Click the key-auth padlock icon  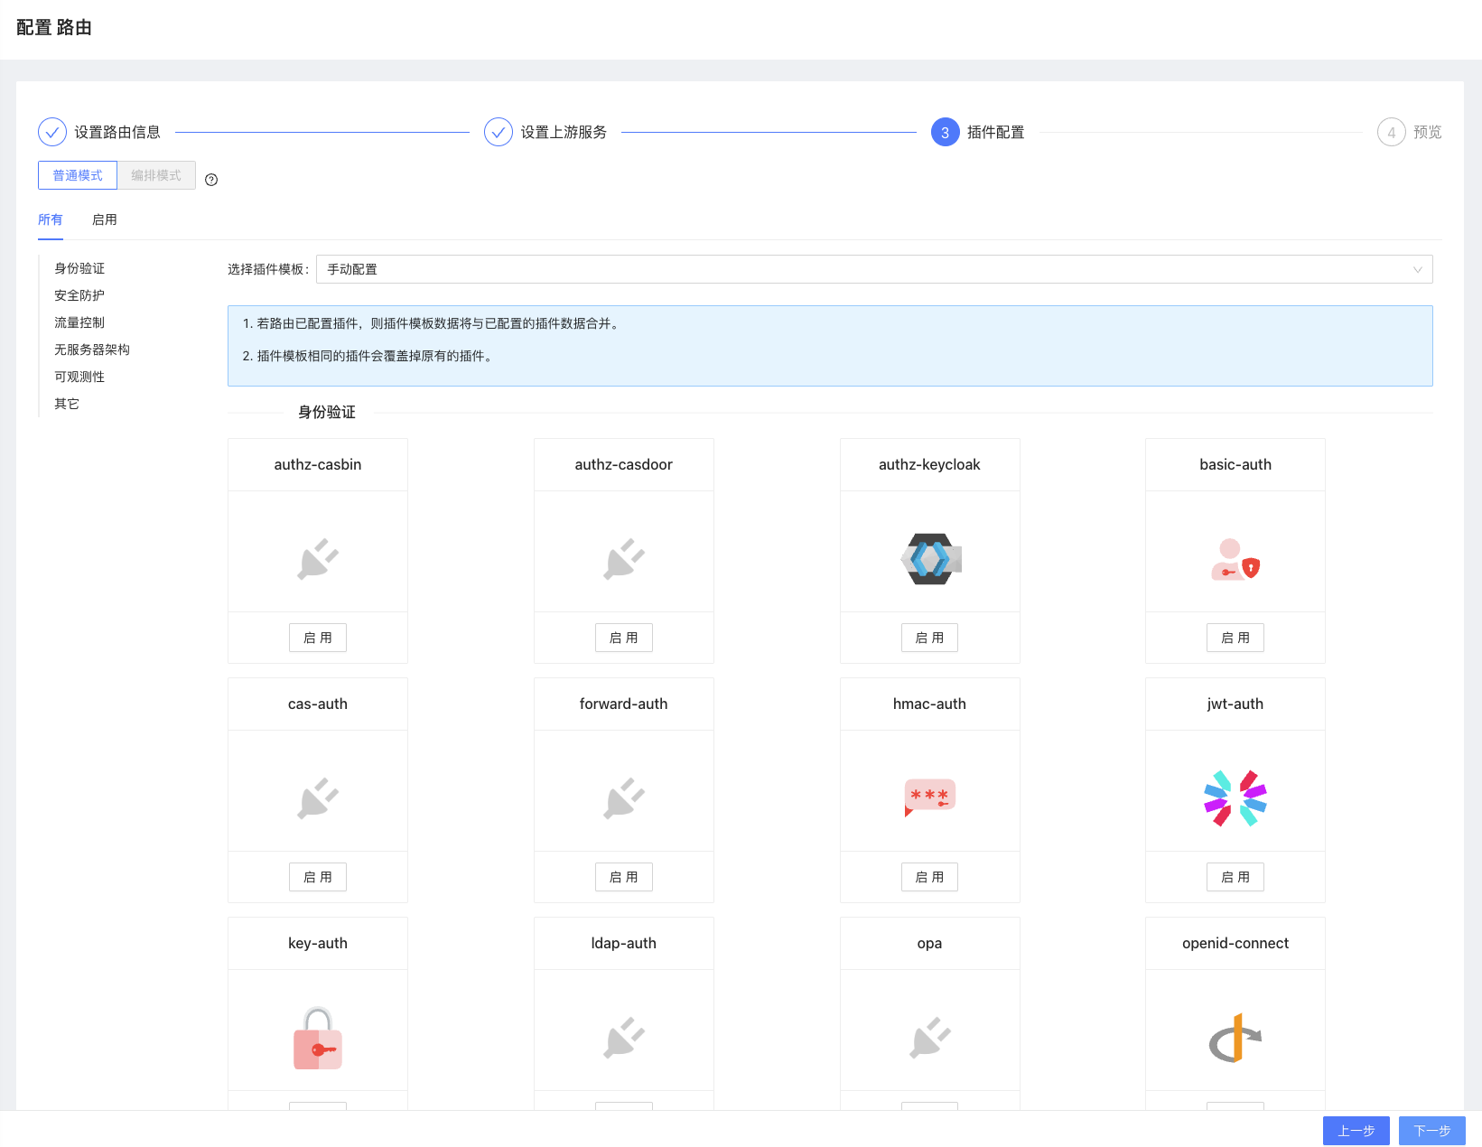tap(318, 1038)
